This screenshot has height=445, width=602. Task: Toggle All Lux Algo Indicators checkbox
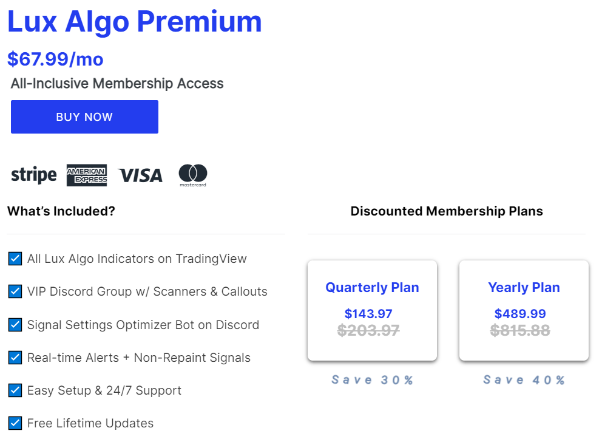[15, 259]
